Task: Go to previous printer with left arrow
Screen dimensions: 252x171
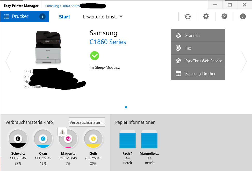Action: 8,61
